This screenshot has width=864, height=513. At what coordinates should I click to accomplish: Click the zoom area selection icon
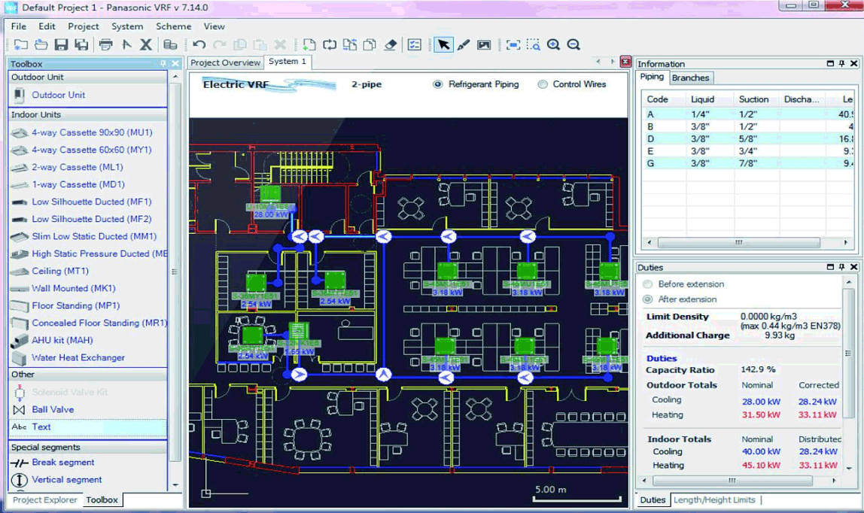[x=534, y=44]
